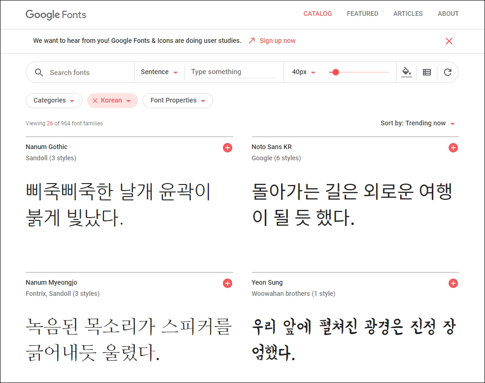This screenshot has height=383, width=485.
Task: Click the Noto Sans KR sample text
Action: pos(352,205)
